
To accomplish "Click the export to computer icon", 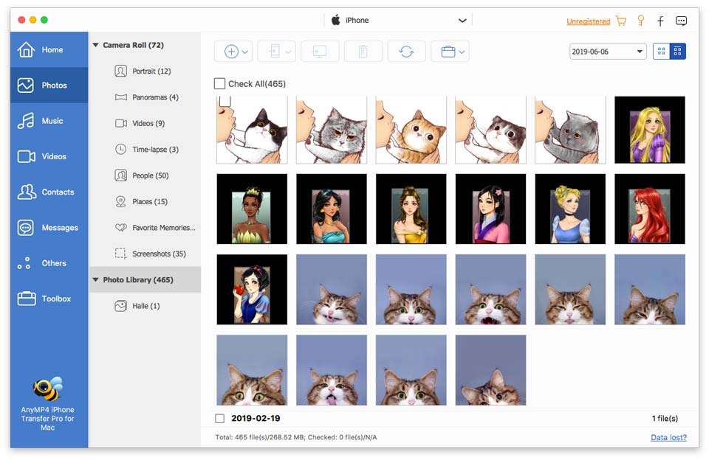I will 320,52.
